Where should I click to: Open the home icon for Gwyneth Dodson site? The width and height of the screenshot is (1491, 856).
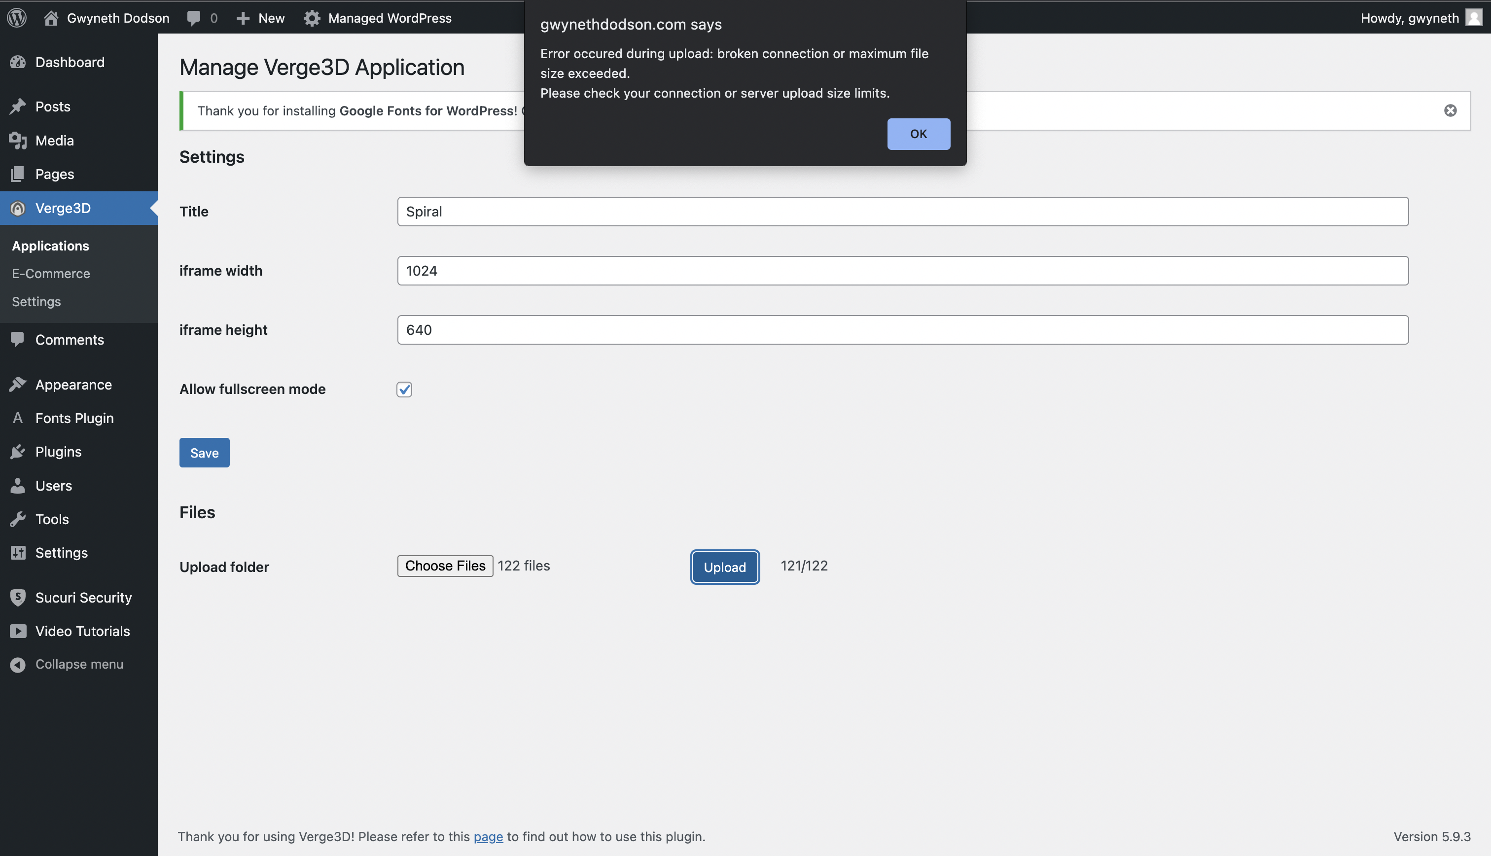[51, 18]
